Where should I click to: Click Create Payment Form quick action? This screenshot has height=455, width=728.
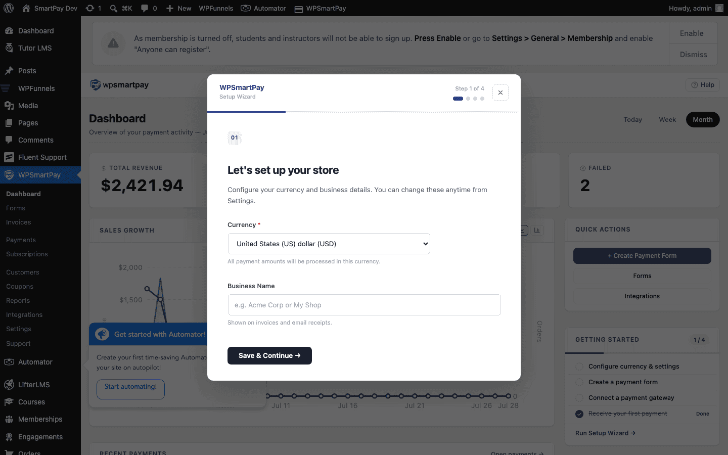pos(642,256)
